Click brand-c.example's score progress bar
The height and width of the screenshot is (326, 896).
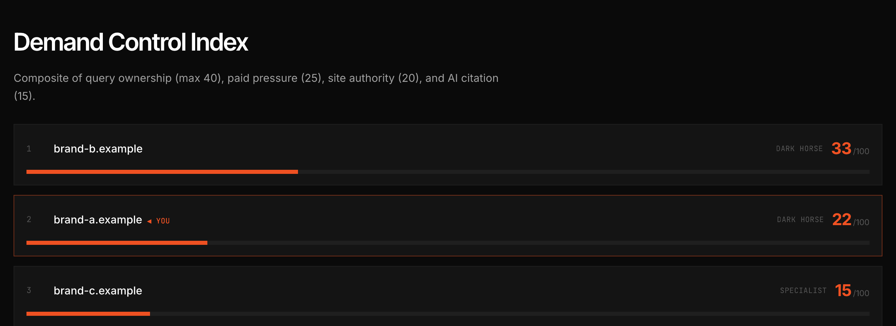[x=448, y=314]
